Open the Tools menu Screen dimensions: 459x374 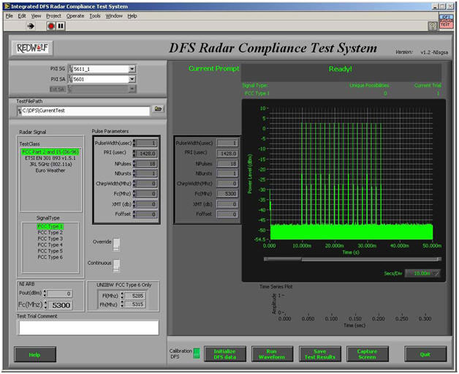(95, 15)
